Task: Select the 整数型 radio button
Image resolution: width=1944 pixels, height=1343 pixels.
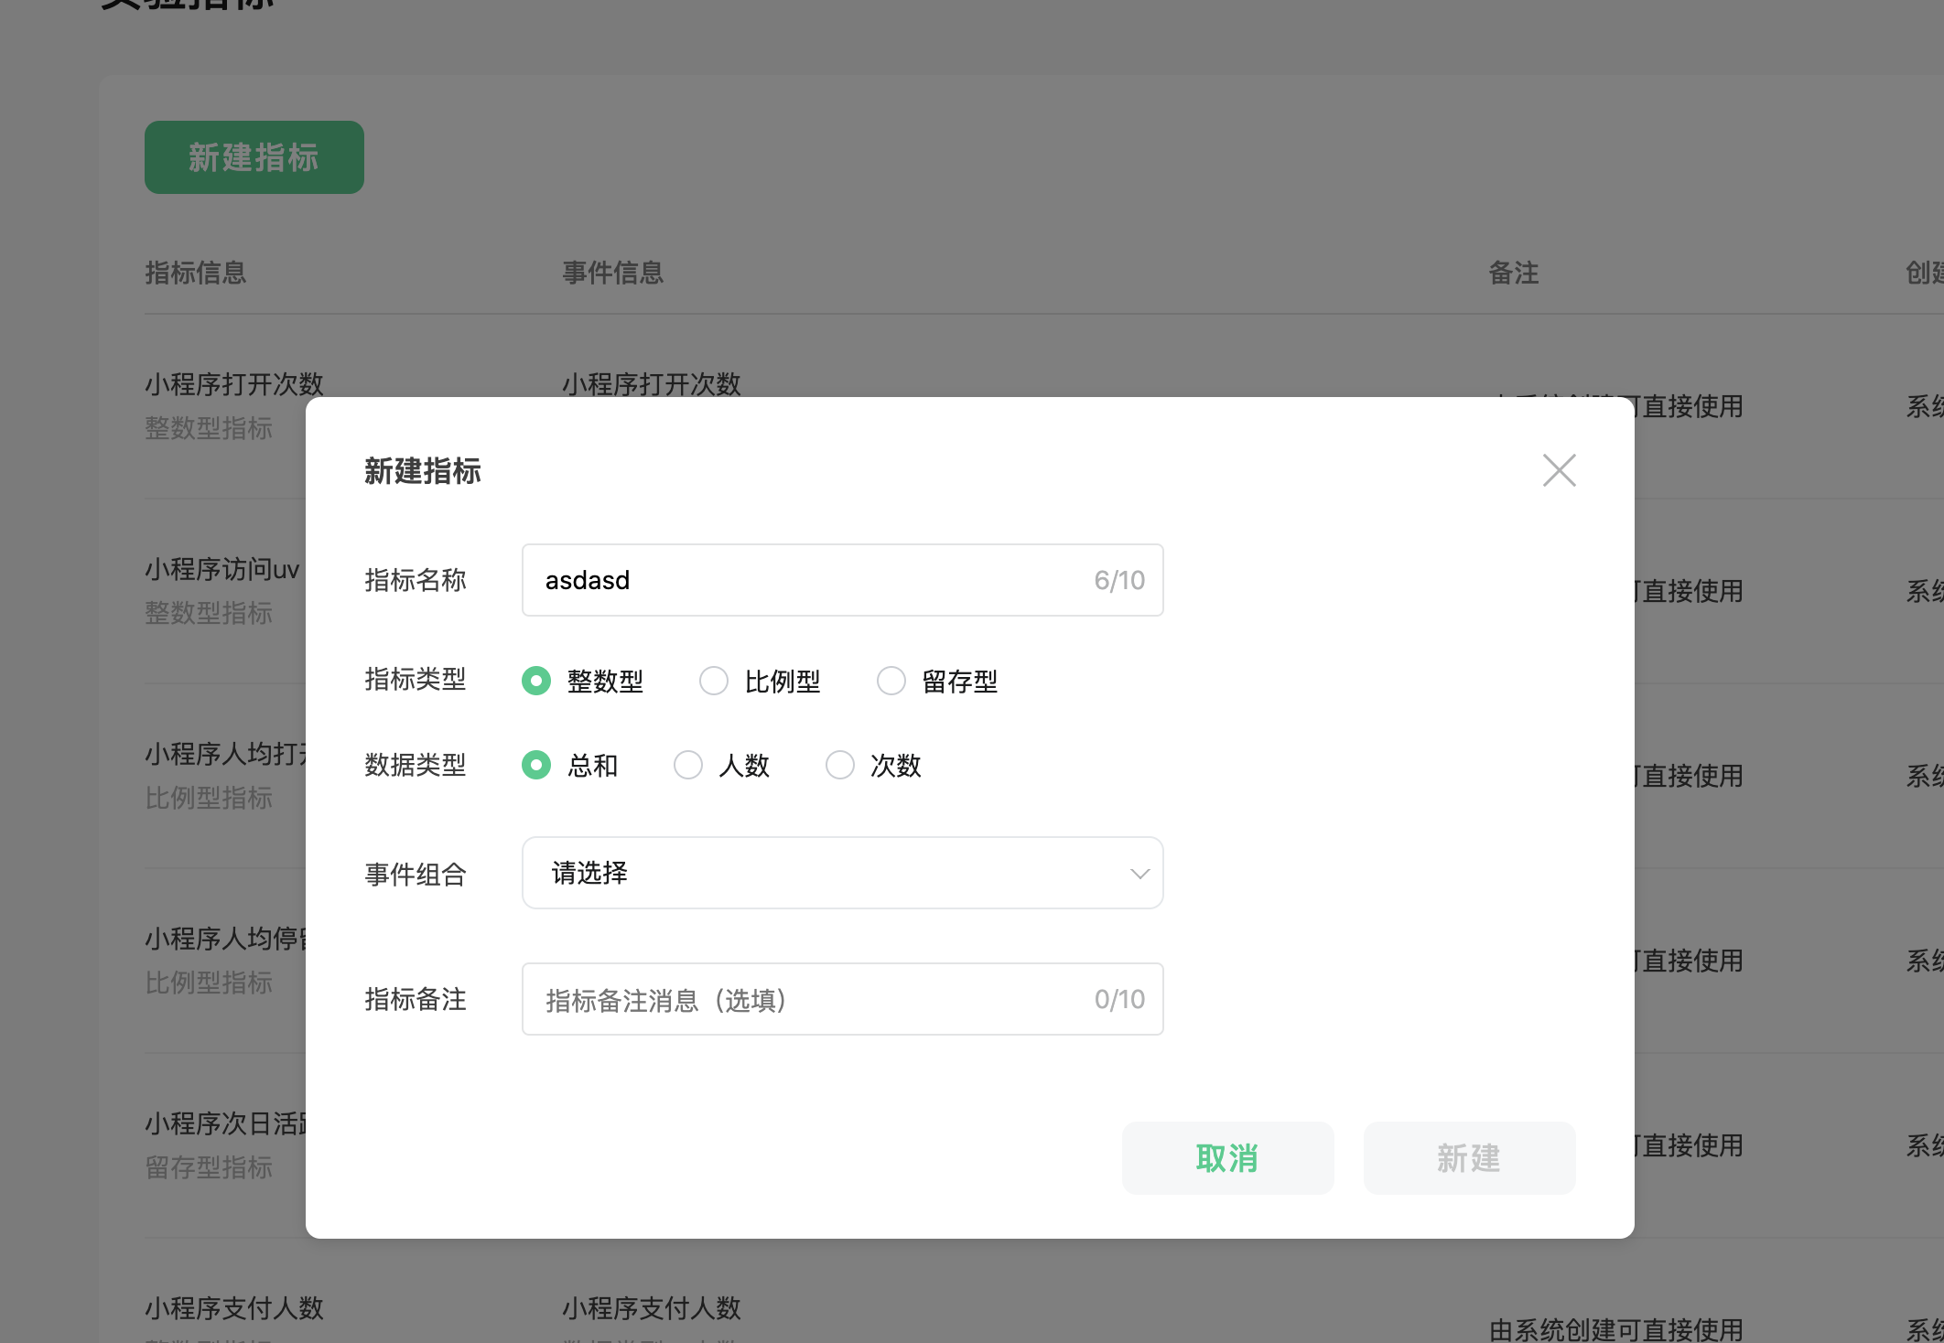Action: coord(536,681)
